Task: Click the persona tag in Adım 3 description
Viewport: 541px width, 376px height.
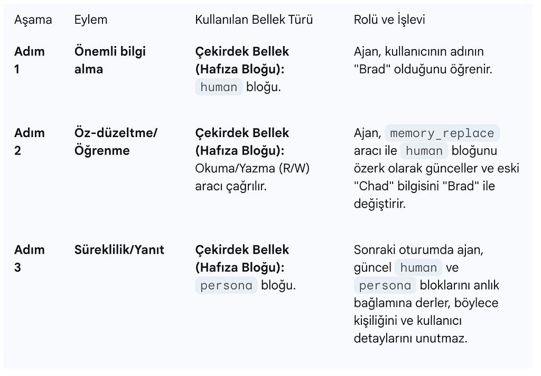Action: 385,285
